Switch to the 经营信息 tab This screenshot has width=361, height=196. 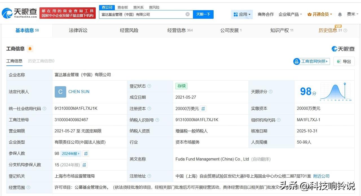tap(180, 30)
